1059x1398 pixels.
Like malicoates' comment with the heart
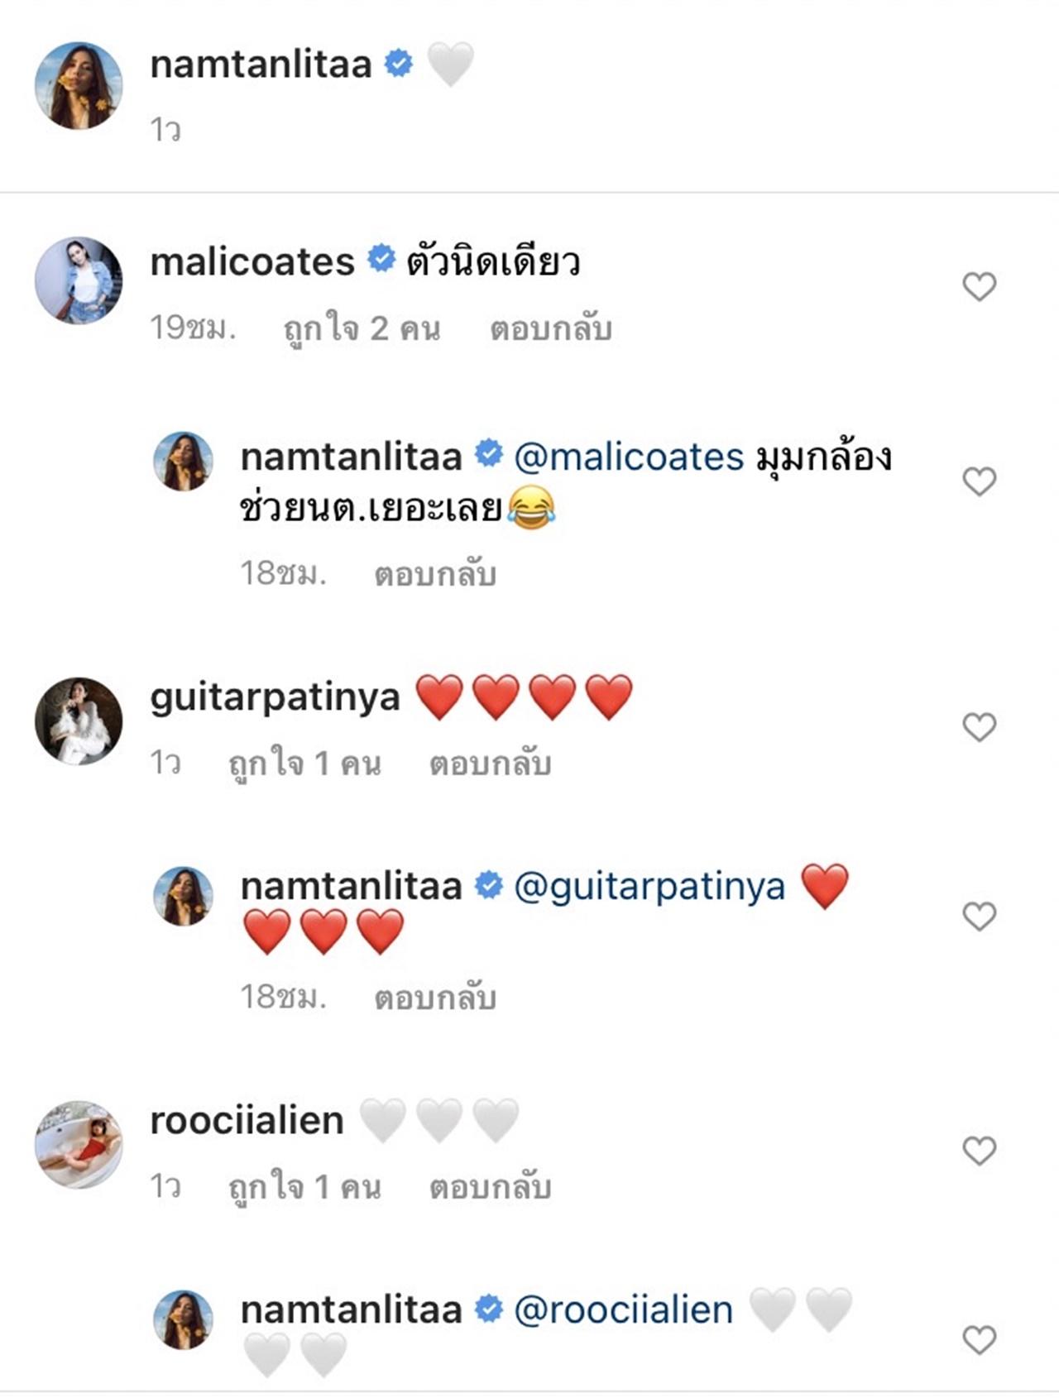[979, 287]
